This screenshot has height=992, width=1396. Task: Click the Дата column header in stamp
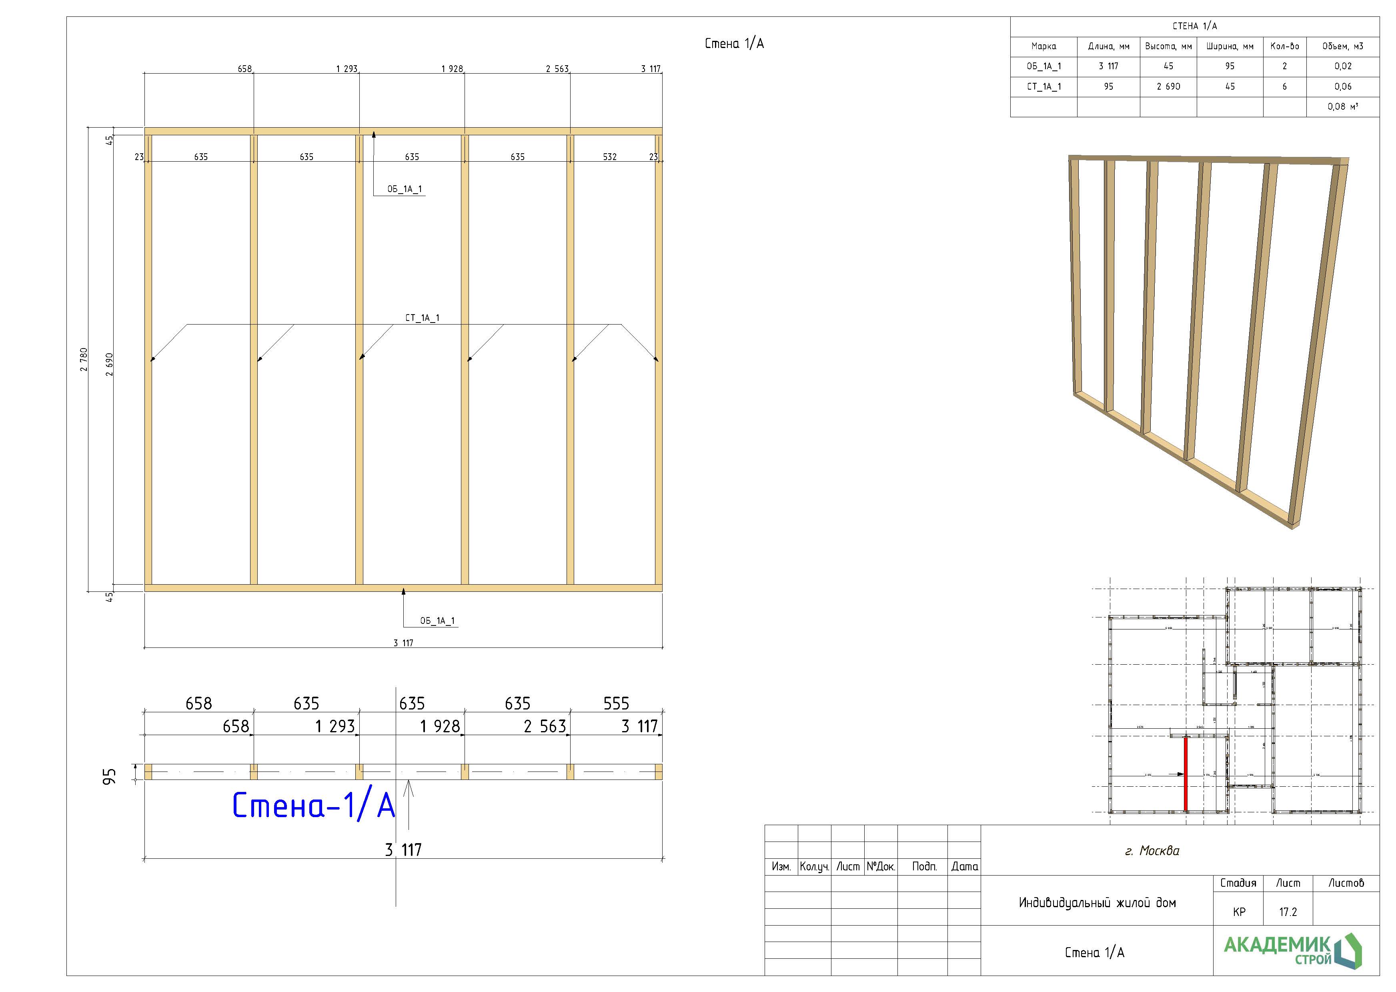[964, 866]
